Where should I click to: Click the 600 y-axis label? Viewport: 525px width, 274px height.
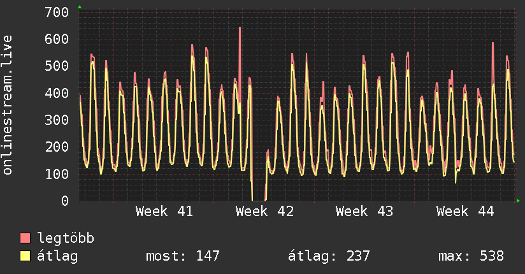pos(57,39)
